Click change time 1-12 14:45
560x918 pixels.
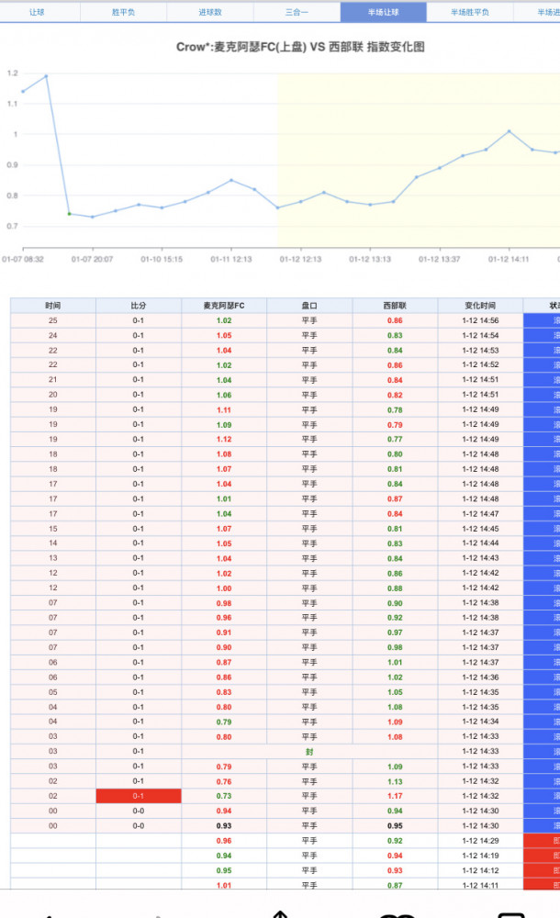point(480,529)
